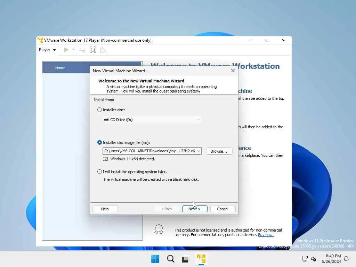Screen dimensions: 356x267
Task: Expand the power options arrow beside play
Action: pyautogui.click(x=74, y=50)
